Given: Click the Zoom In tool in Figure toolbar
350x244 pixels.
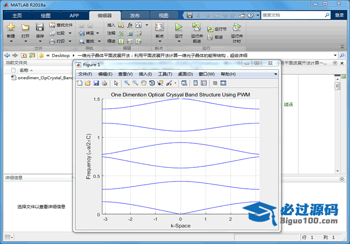Looking at the screenshot, I should (x=127, y=83).
